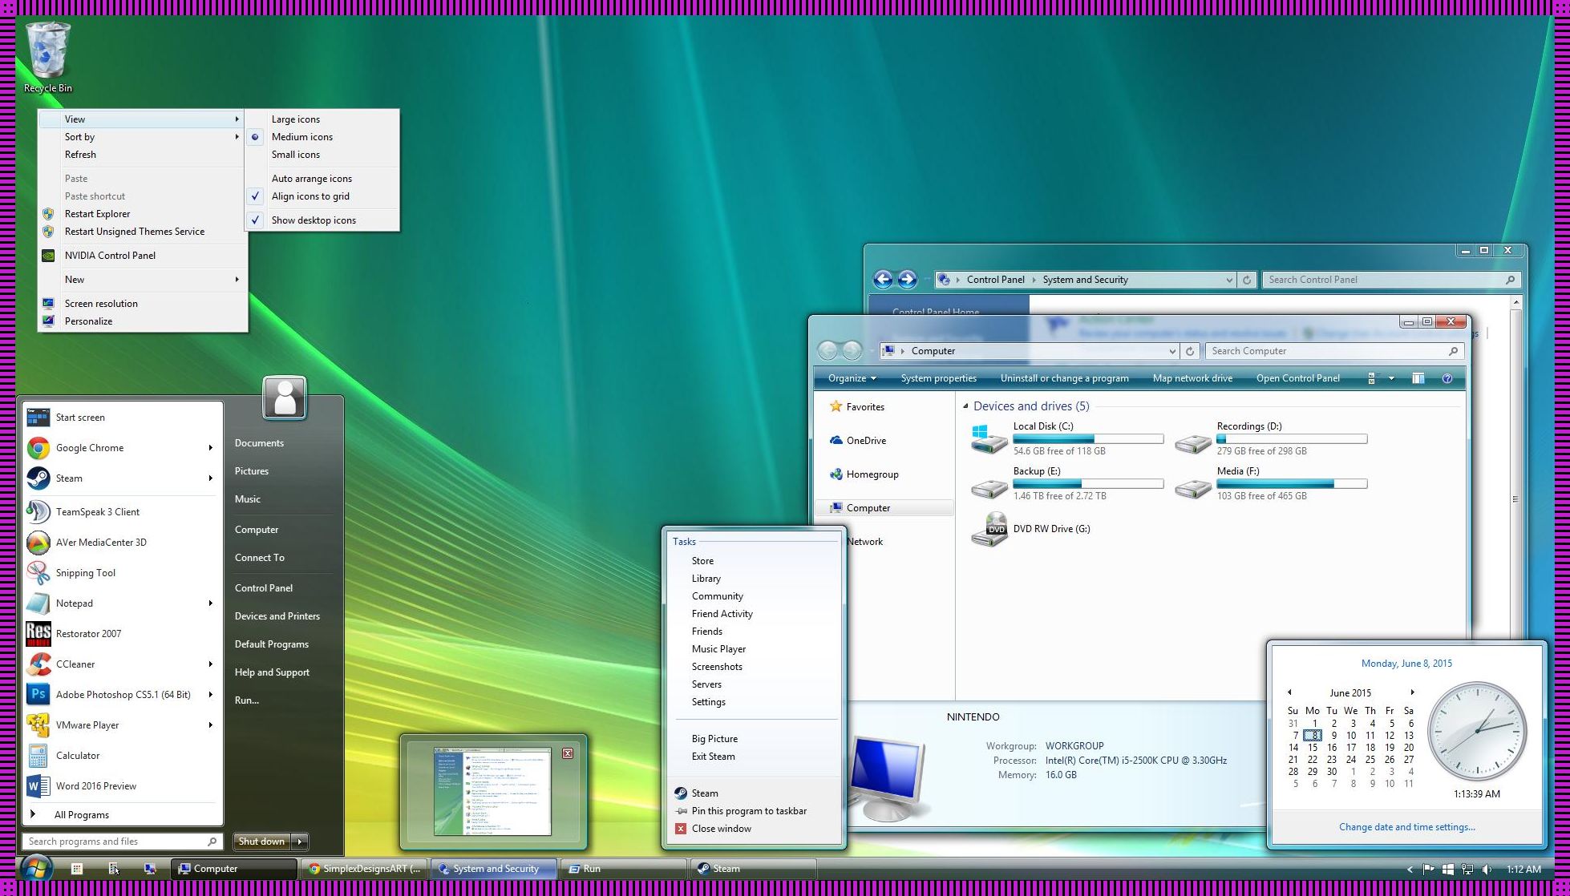The image size is (1570, 896).
Task: Click the user account picture
Action: pyautogui.click(x=285, y=398)
